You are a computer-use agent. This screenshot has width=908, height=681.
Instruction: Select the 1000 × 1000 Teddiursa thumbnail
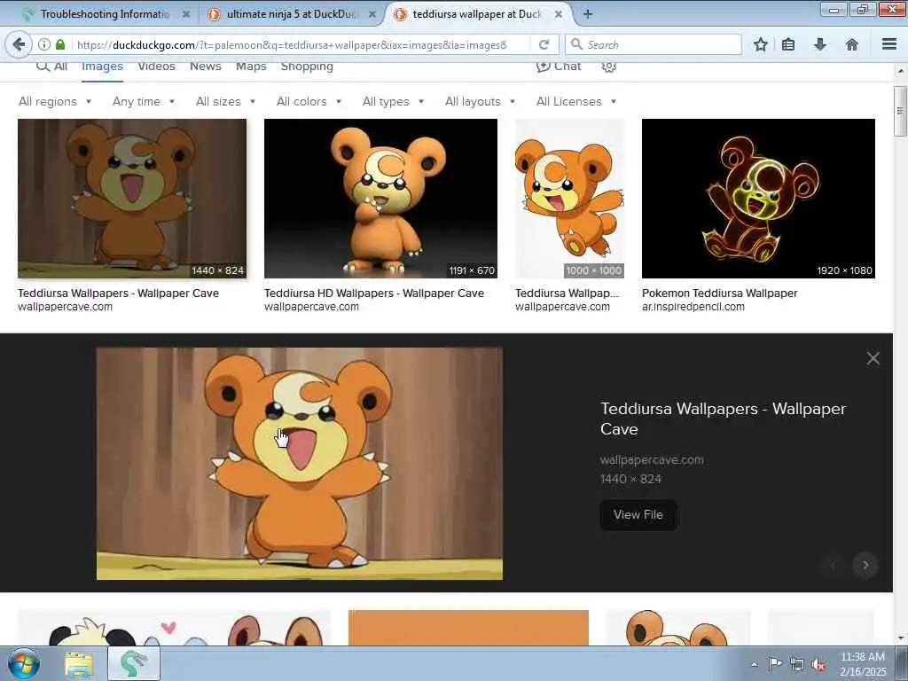click(x=570, y=199)
